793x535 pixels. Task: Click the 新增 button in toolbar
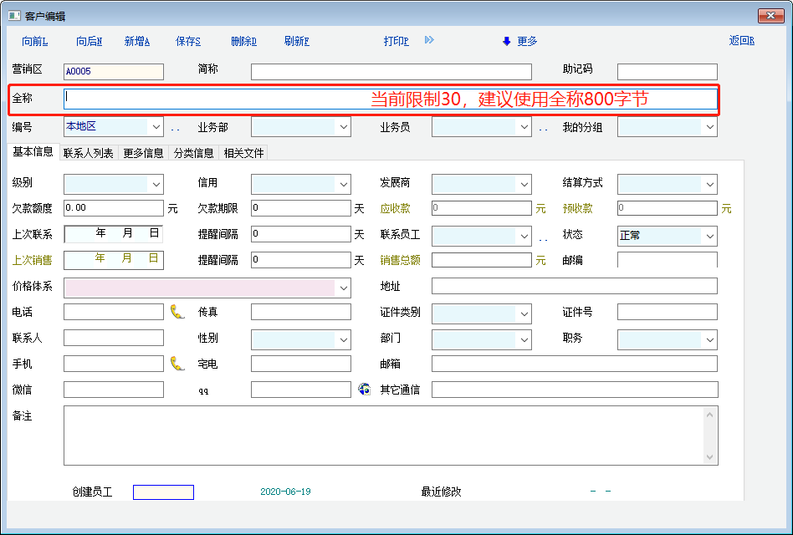click(x=136, y=41)
